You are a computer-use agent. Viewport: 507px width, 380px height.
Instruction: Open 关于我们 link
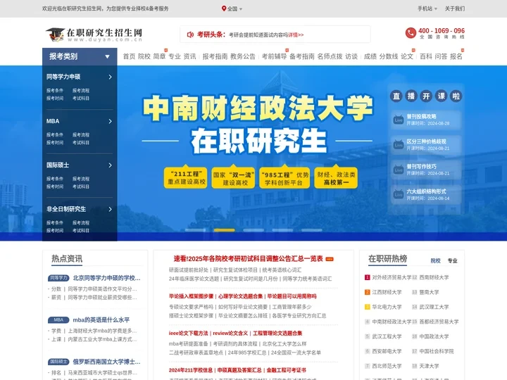coord(455,8)
